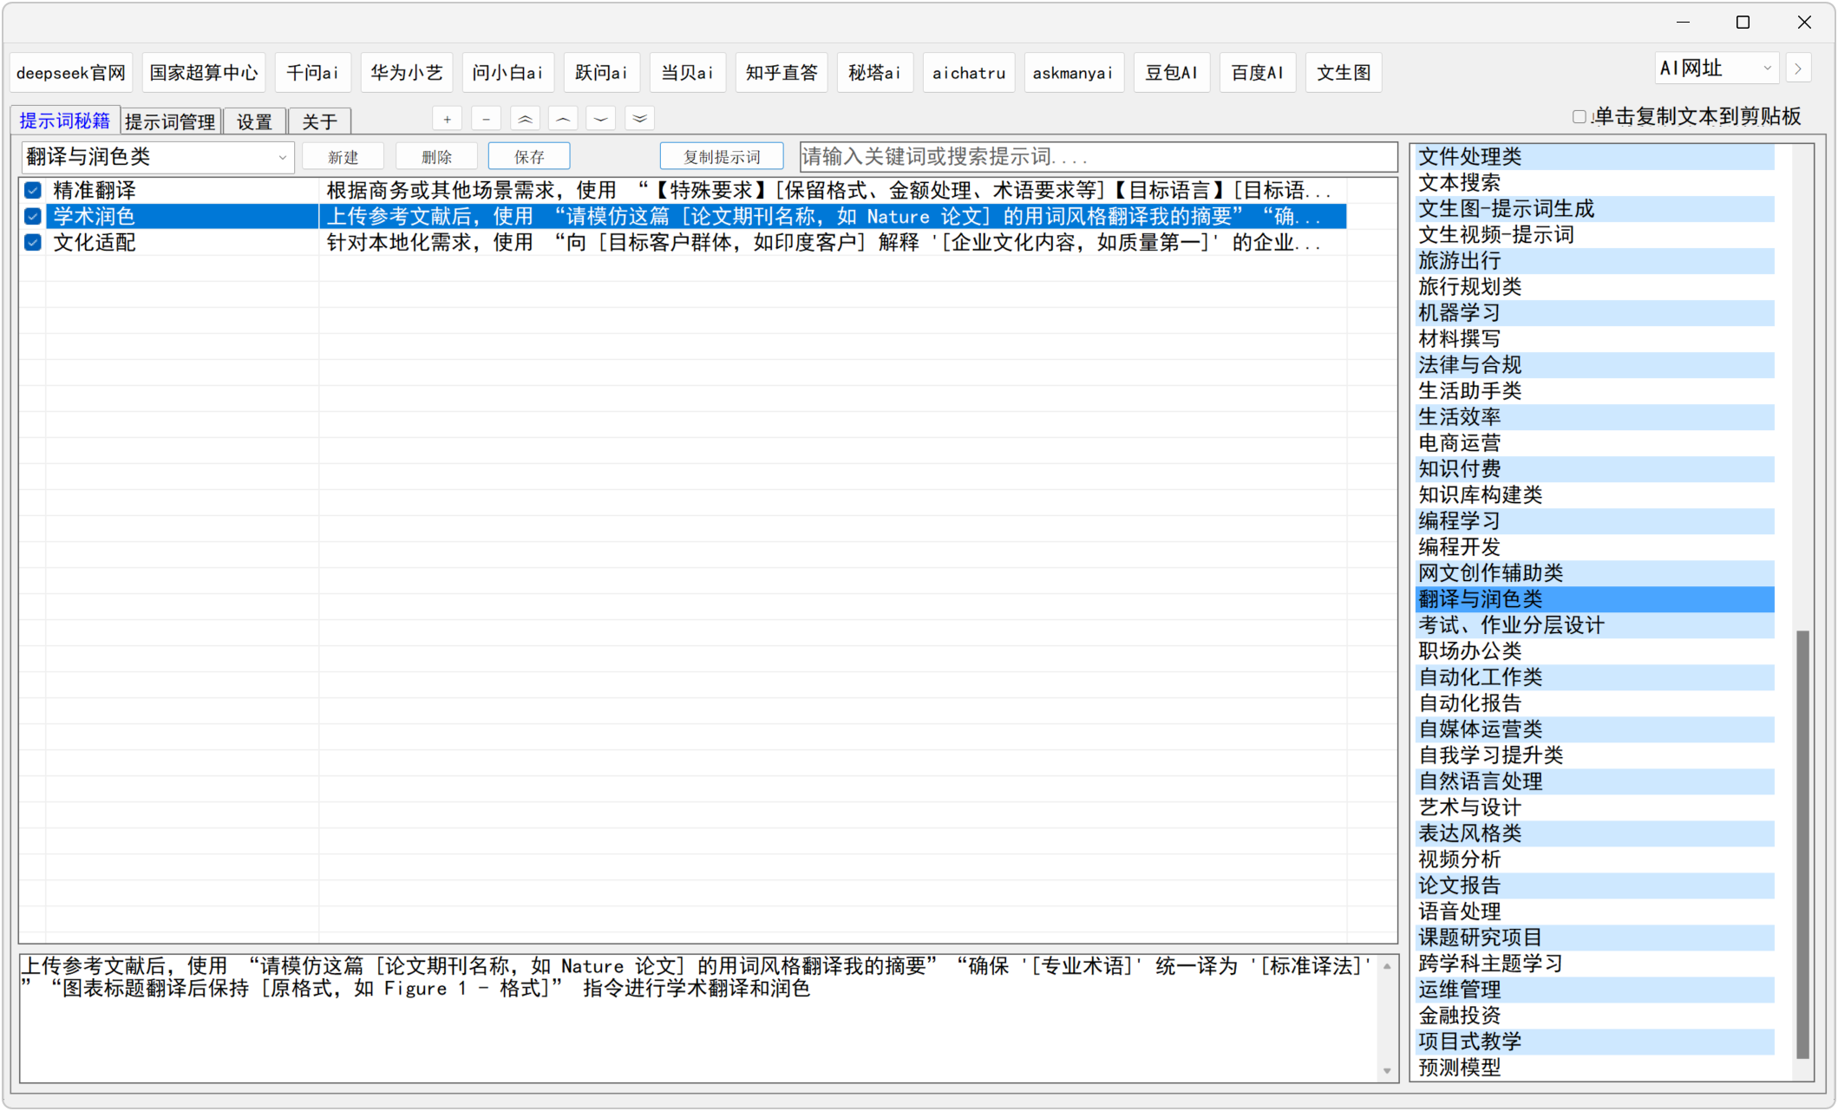Click the preview box scroll-down arrow
Image resolution: width=1838 pixels, height=1111 pixels.
[x=1387, y=1071]
